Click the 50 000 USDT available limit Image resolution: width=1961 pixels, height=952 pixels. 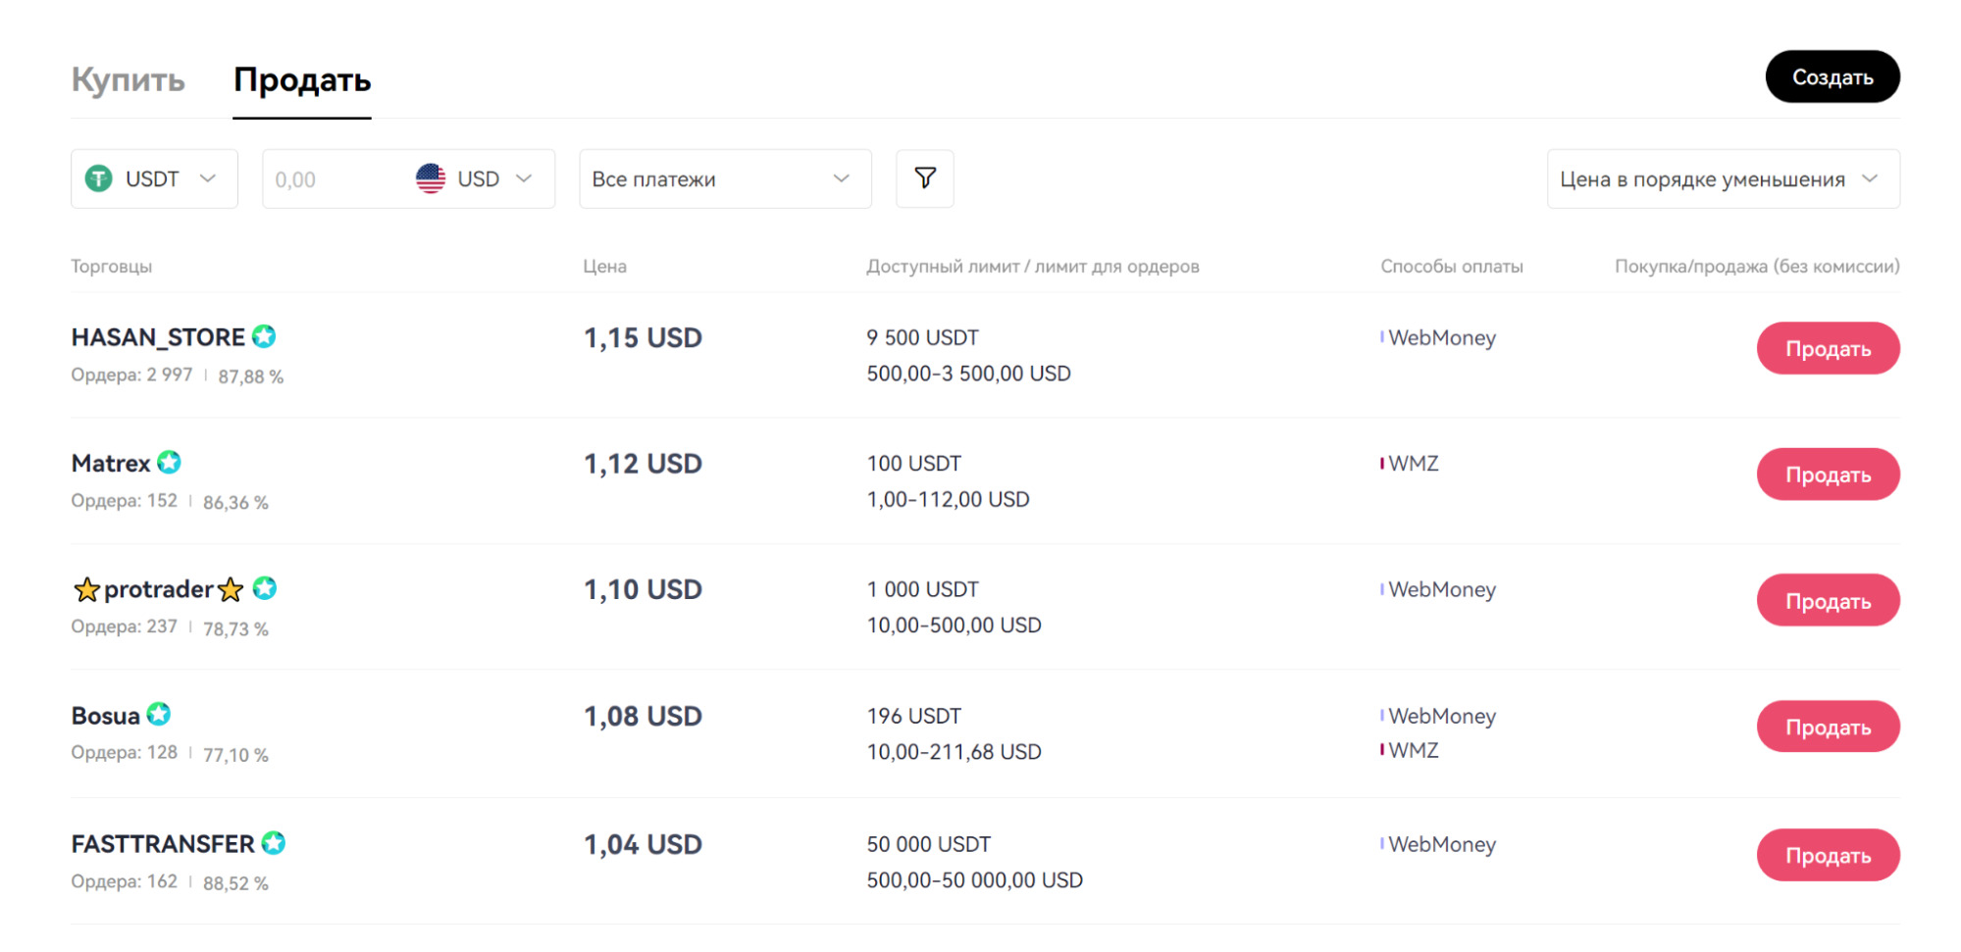click(x=929, y=844)
